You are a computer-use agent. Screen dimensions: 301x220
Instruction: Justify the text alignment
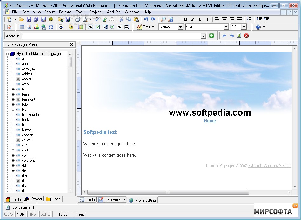[x=239, y=19]
